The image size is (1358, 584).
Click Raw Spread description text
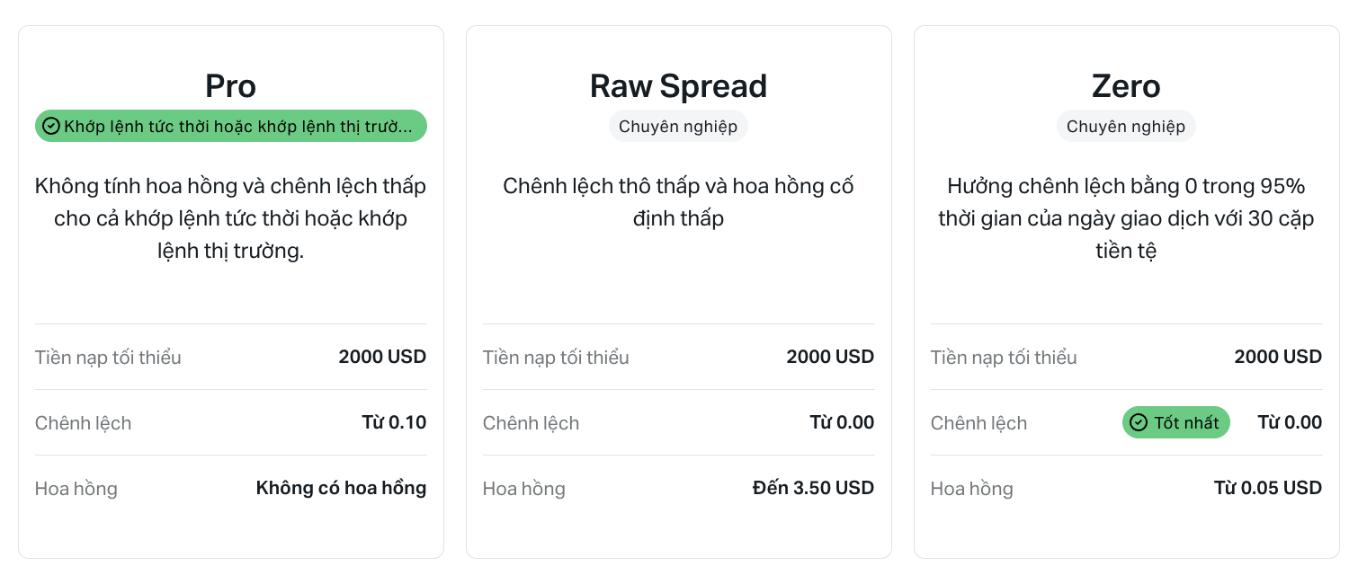[x=678, y=202]
